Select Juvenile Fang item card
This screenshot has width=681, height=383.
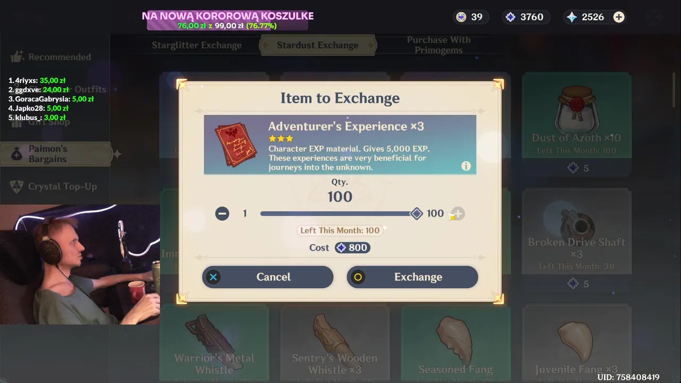tap(577, 344)
